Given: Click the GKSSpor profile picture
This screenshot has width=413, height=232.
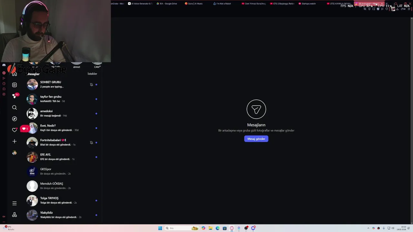Looking at the screenshot, I should (32, 171).
